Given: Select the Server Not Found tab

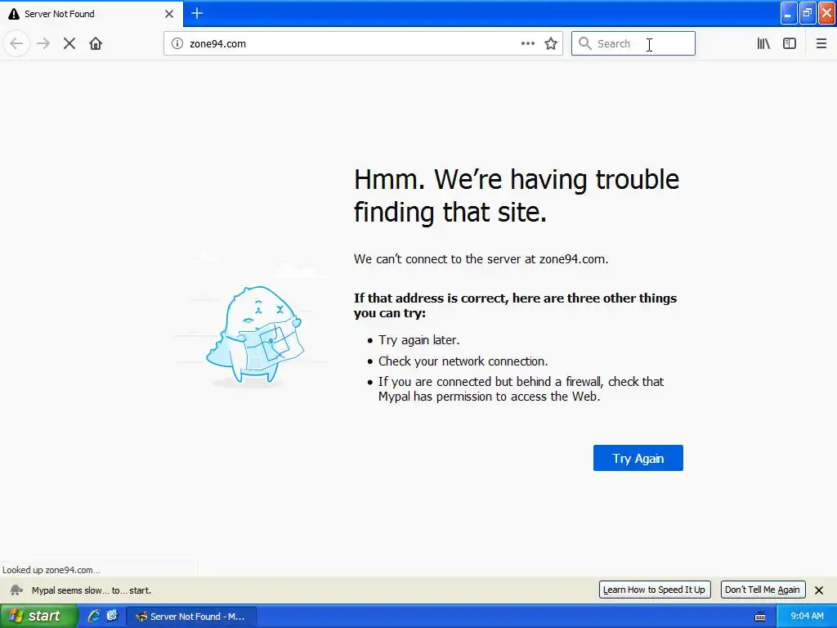Looking at the screenshot, I should 91,14.
